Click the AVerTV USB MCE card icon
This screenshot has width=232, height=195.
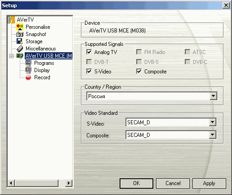click(x=20, y=56)
